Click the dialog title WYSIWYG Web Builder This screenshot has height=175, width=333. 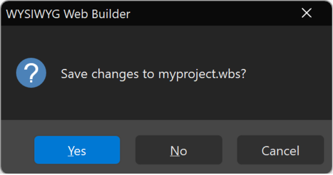68,14
